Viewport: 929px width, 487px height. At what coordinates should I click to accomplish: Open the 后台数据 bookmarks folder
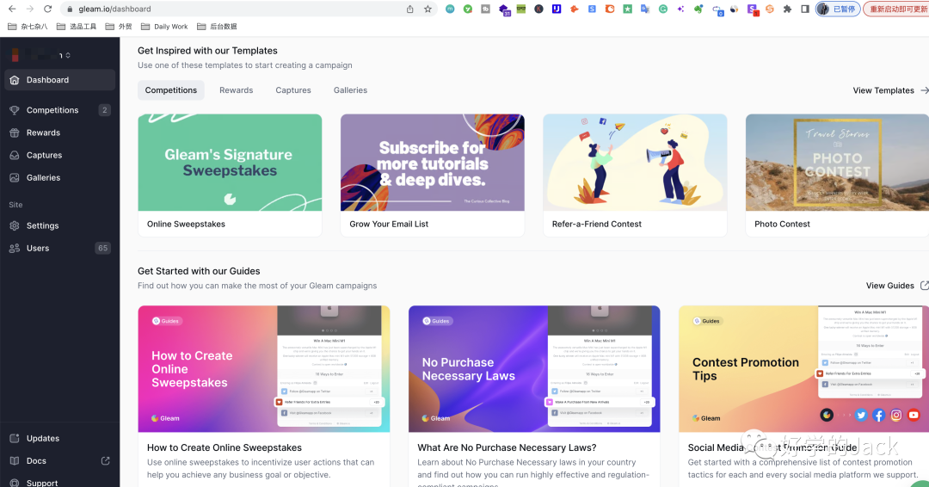217,26
